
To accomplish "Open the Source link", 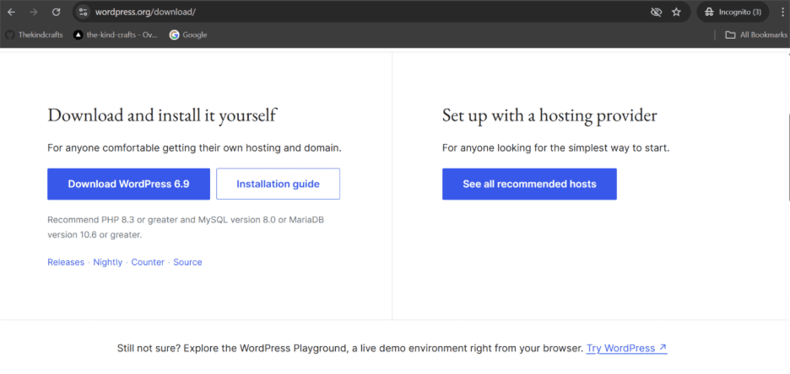I will (x=187, y=262).
